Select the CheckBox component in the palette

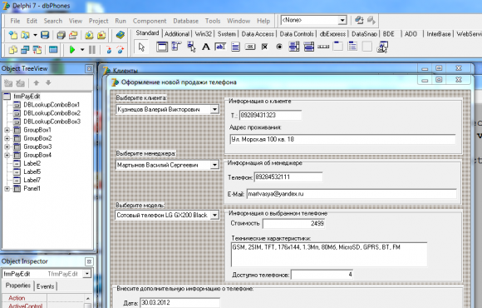click(264, 47)
